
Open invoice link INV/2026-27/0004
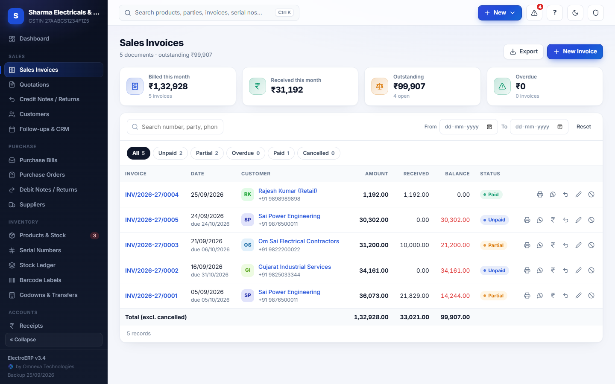(x=152, y=195)
